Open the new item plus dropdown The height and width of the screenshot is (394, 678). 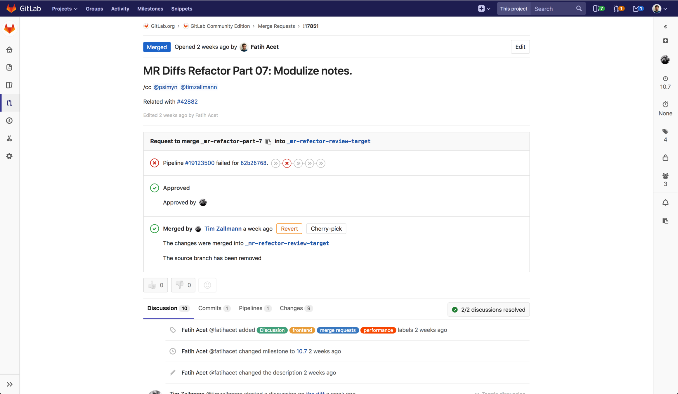pos(484,9)
